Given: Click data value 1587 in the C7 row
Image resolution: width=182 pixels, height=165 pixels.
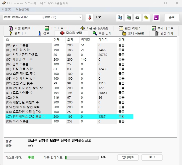Looking at the screenshot, I should click(102, 116).
